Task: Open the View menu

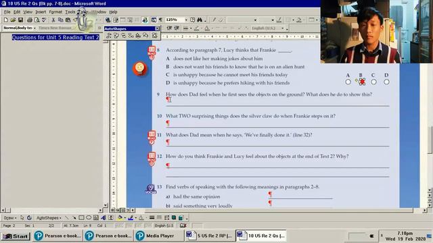Action: (x=28, y=12)
